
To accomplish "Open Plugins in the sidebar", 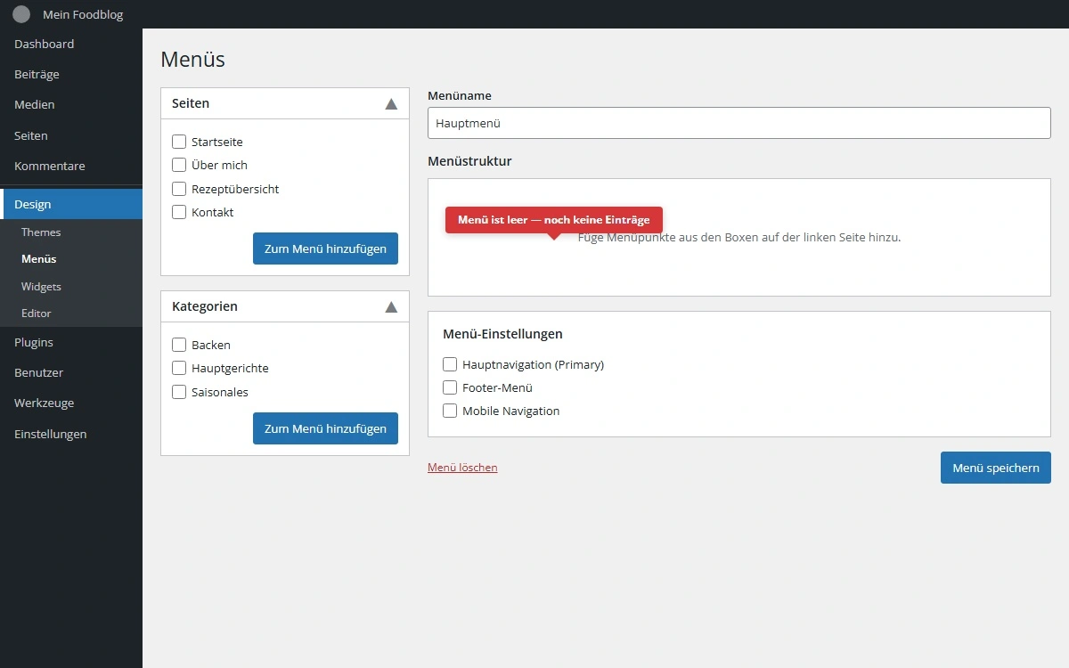I will pos(34,342).
